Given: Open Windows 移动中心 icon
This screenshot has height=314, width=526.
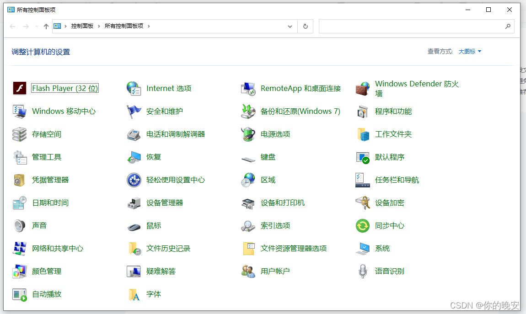Looking at the screenshot, I should click(x=20, y=111).
